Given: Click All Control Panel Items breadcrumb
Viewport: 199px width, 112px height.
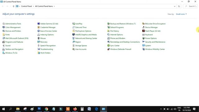Looking at the screenshot, I should 44,6.
